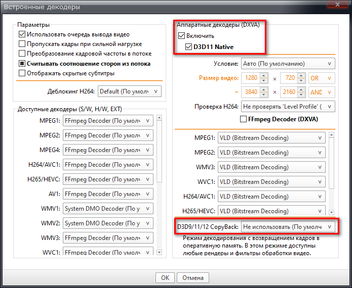Click the max height field showing 2160
Image resolution: width=352 pixels, height=288 pixels.
289,92
